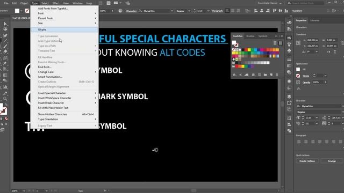The image size is (344, 193).
Task: Toggle left paragraph alignment in control bar
Action: 227,11
